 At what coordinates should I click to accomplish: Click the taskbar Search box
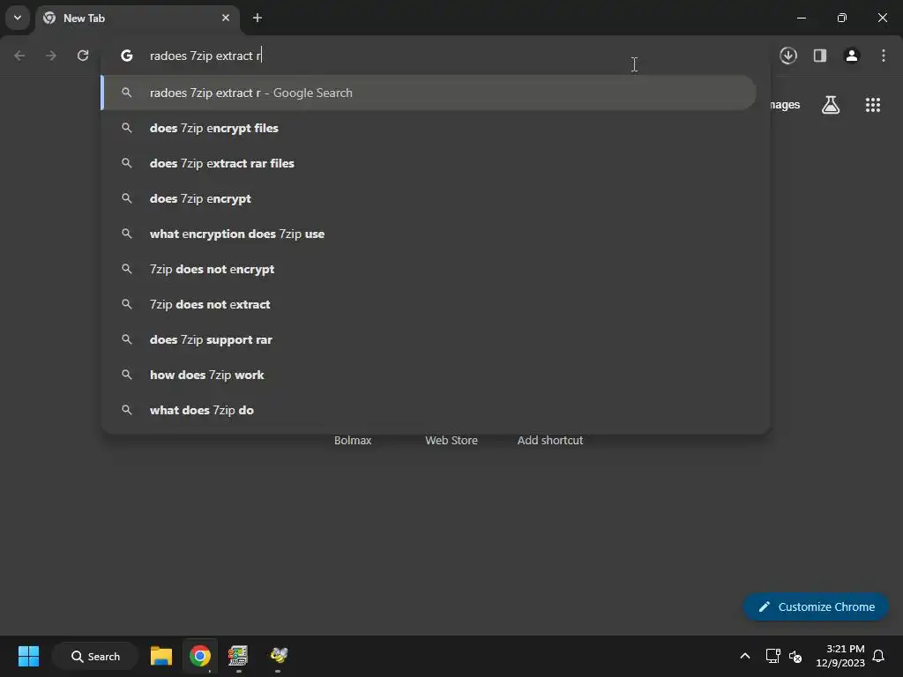pyautogui.click(x=95, y=656)
